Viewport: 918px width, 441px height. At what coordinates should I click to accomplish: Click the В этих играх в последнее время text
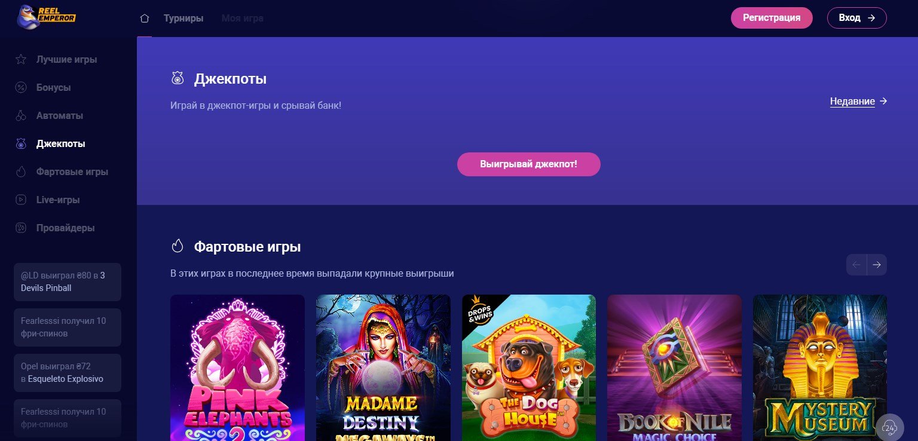312,274
